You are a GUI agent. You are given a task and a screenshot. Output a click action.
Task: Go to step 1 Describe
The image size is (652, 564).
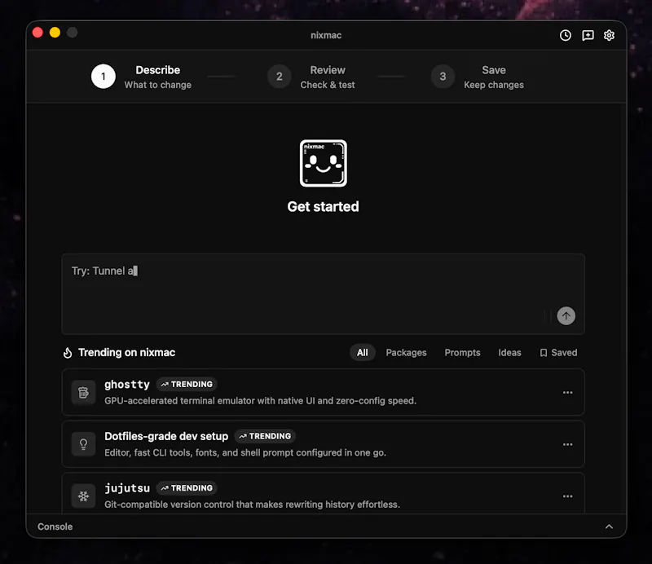(x=141, y=77)
